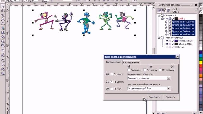Hide Слой 1 using its eye icon
203x114 pixels.
167,19
